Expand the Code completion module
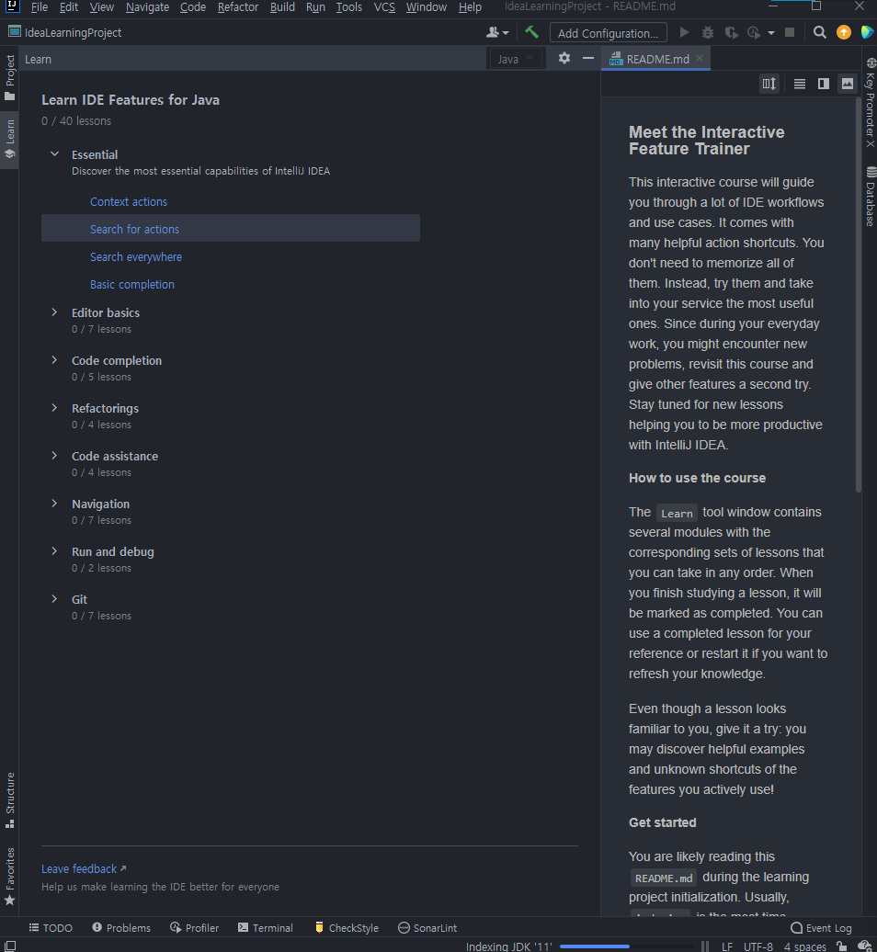Screen dimensions: 877x952 [x=54, y=360]
